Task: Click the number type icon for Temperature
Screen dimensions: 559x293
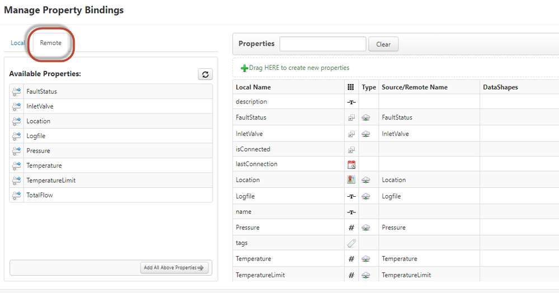Action: coord(351,259)
